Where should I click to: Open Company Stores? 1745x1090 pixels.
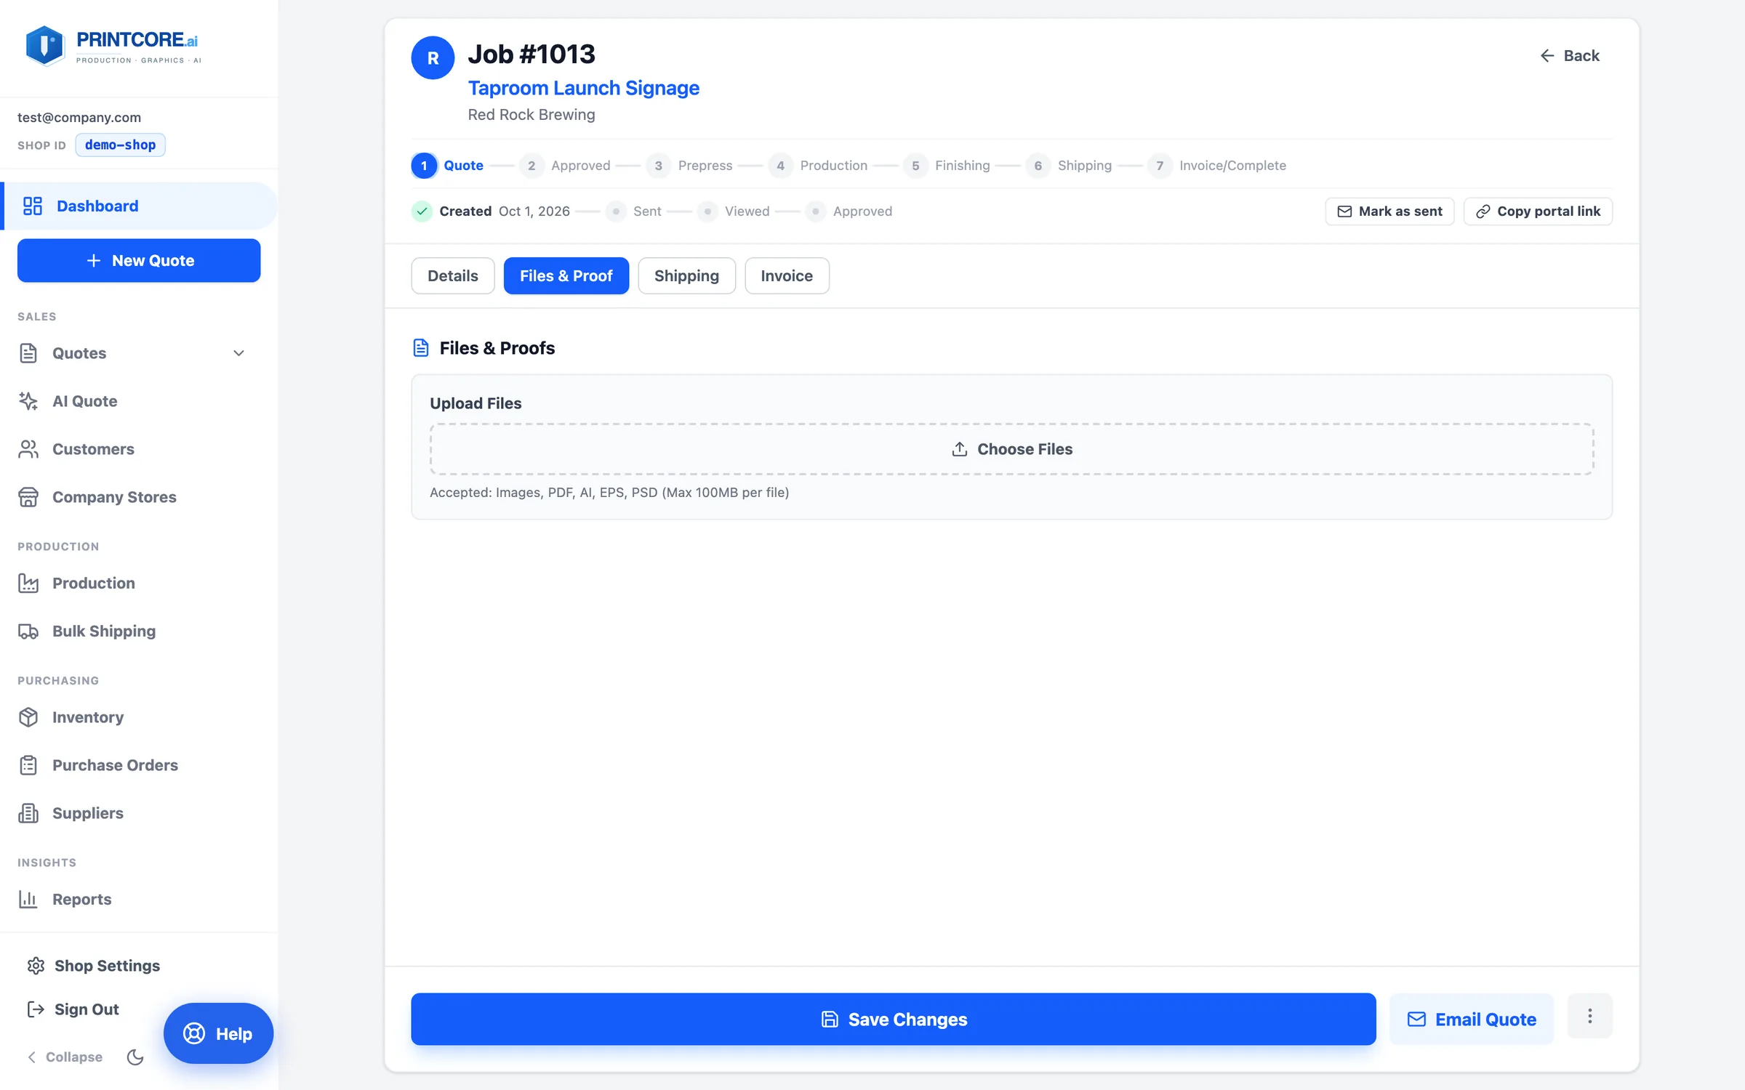click(x=114, y=497)
